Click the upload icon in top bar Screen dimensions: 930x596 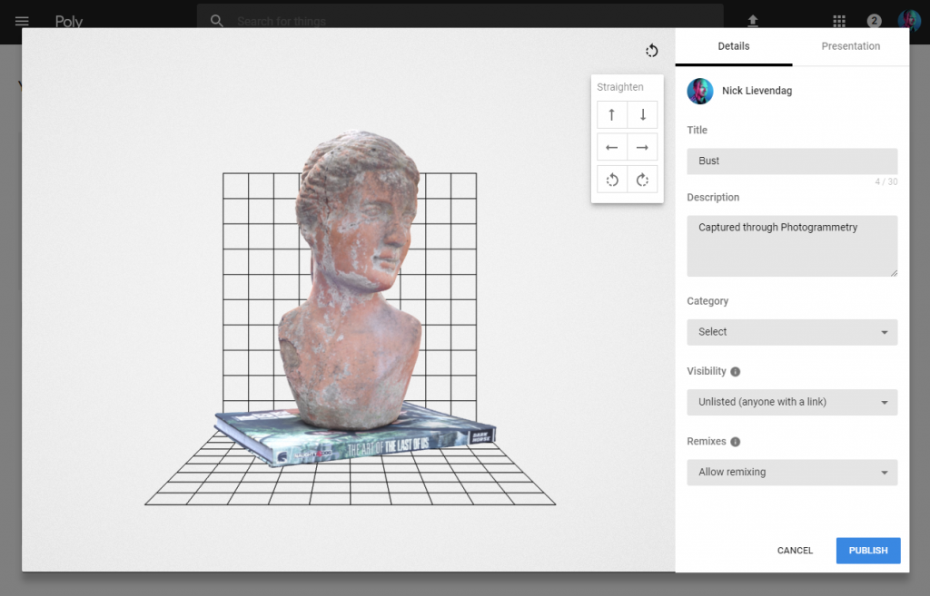click(x=752, y=21)
